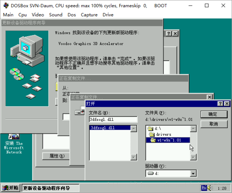
Task: Click the file list scroll down arrow
Action: click(134, 157)
